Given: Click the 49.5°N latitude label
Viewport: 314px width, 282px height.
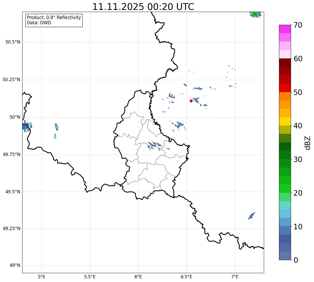Looking at the screenshot, I should tap(13, 192).
